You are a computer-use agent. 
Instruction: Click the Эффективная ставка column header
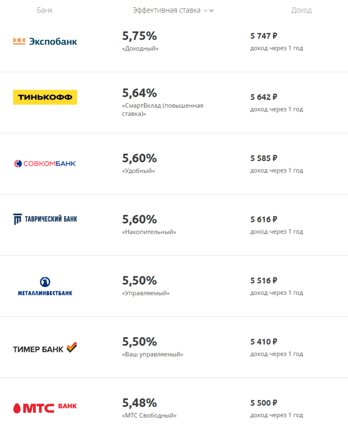coord(167,10)
